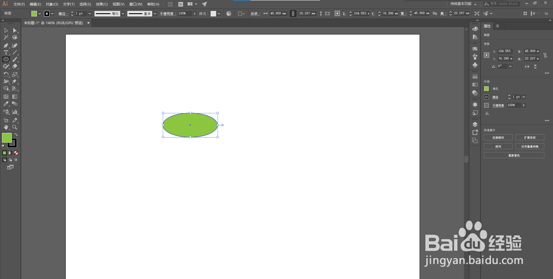The width and height of the screenshot is (553, 279).
Task: Click the Recolor Artwork wheel icon
Action: (x=229, y=14)
